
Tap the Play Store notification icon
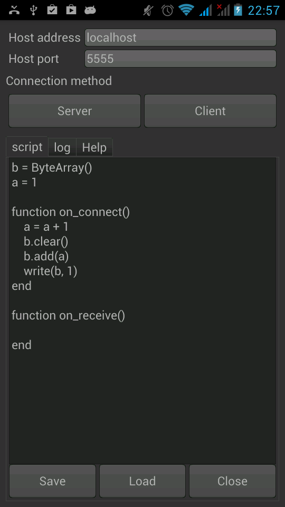pos(71,10)
